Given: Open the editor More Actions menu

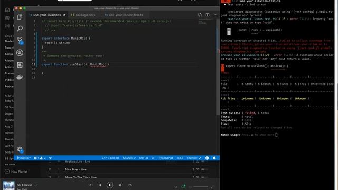Looking at the screenshot, I should click(215, 15).
